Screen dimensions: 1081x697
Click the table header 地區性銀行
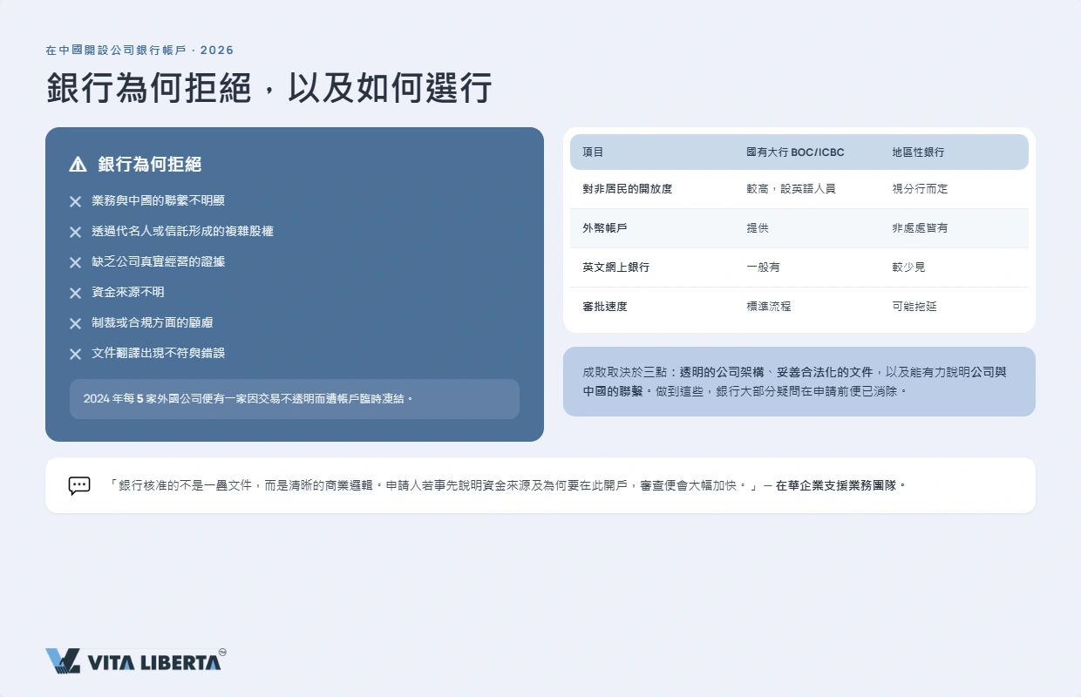[x=918, y=152]
